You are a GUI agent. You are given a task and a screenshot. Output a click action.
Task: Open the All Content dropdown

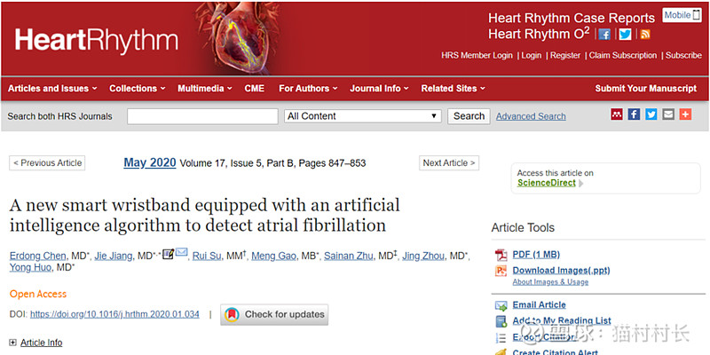click(x=363, y=116)
